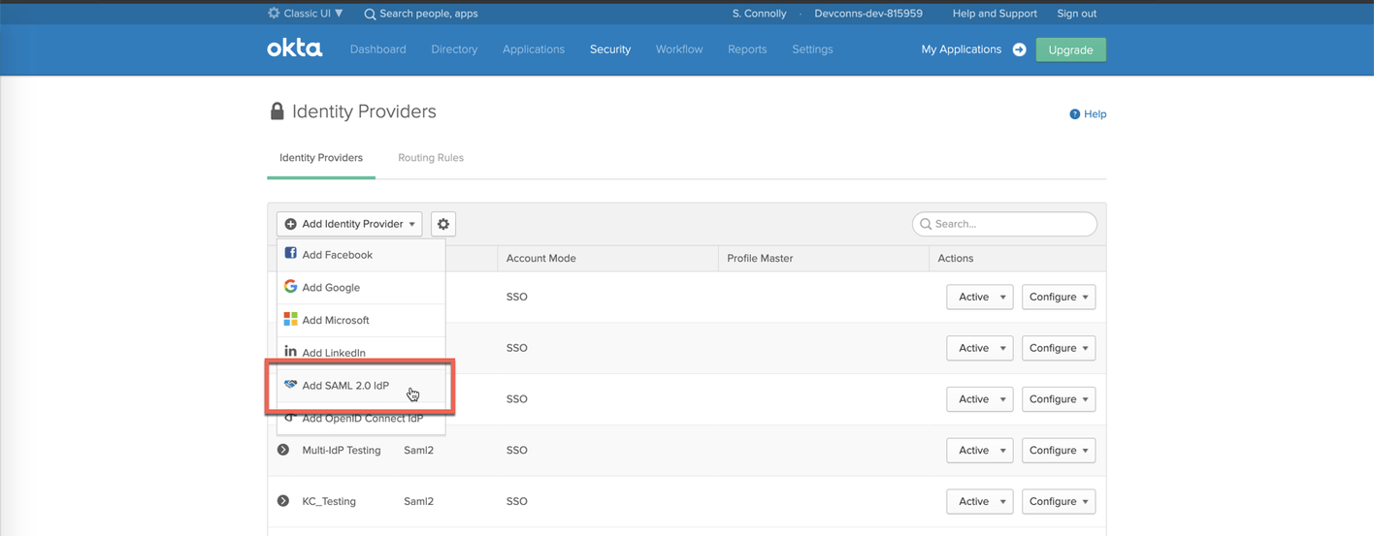1374x536 pixels.
Task: Select Add Facebook option
Action: pos(361,255)
